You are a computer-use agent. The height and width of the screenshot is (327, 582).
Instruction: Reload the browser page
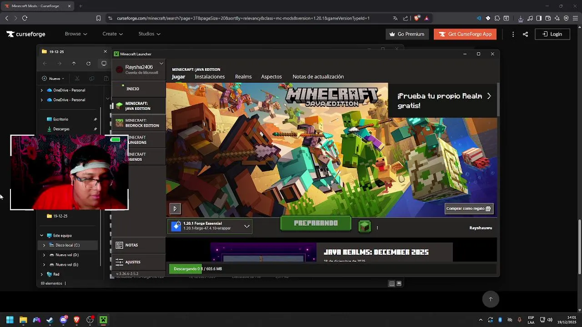[25, 18]
